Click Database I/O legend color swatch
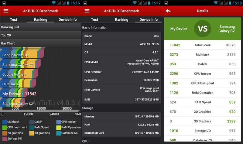Viewport: 243px width, 144px height. tap(59, 133)
